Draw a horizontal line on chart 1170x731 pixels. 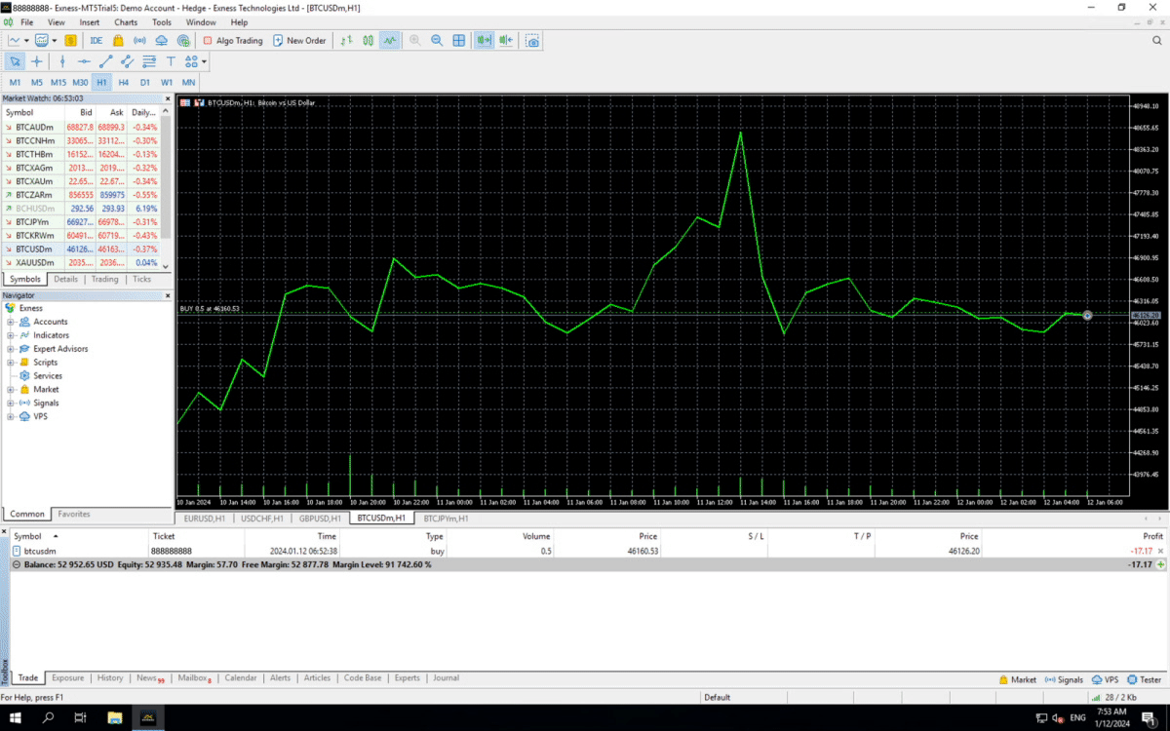tap(84, 61)
